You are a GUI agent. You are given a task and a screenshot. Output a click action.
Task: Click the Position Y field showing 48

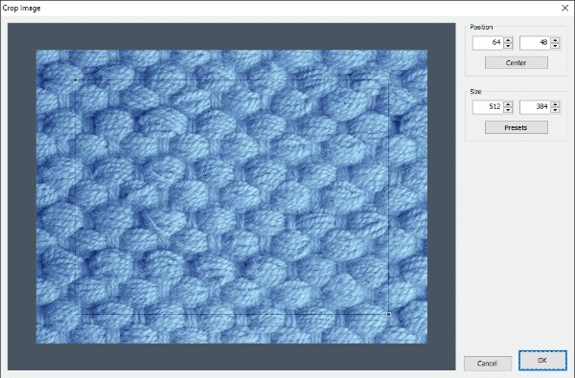point(535,43)
